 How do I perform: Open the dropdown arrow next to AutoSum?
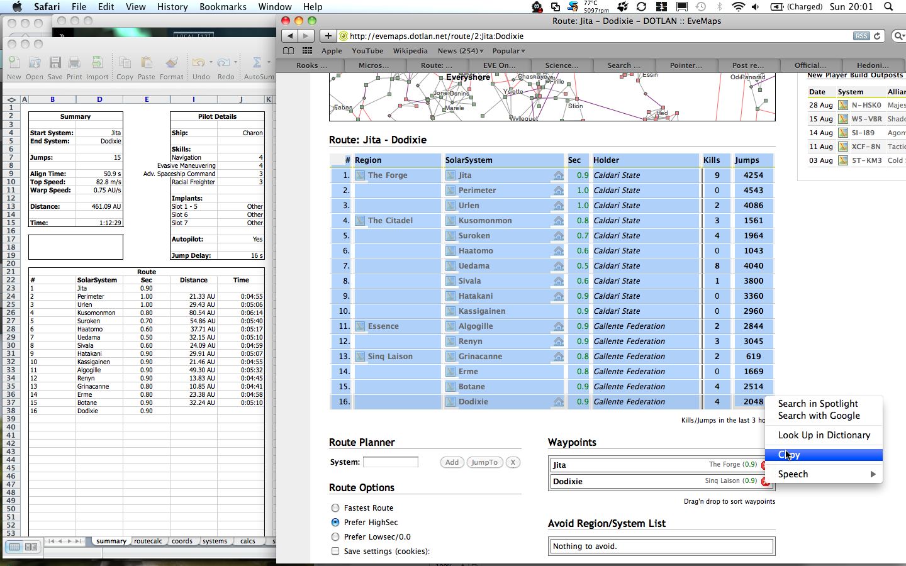point(269,62)
